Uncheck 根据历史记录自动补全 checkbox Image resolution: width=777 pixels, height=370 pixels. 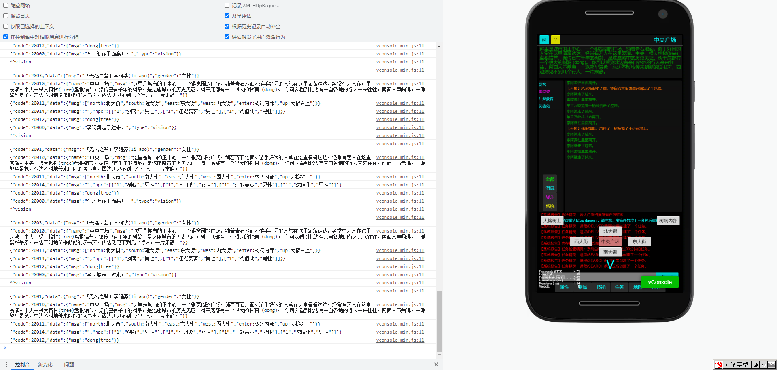pos(227,26)
